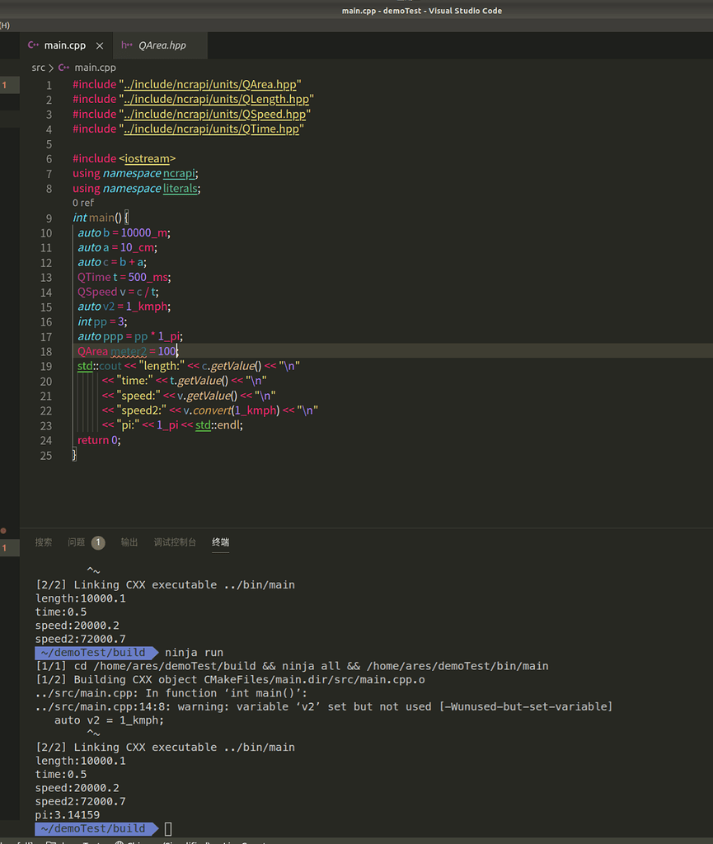Open the 调试控制台 debug console tab
The height and width of the screenshot is (844, 713).
[175, 542]
